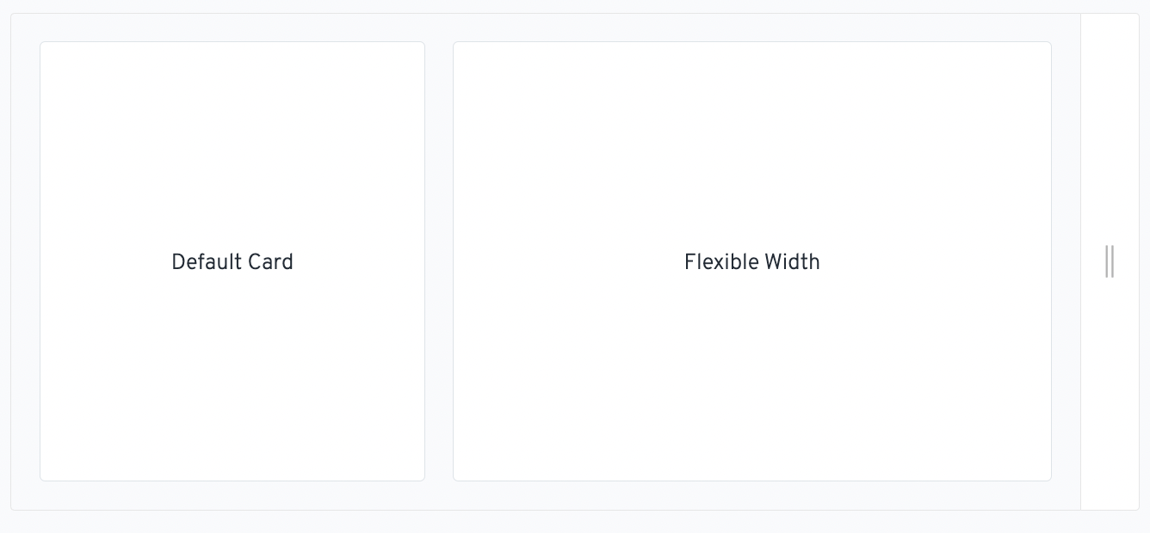Click gray padding left of the Default Card
Screen dimensions: 1150x533
click(x=25, y=261)
